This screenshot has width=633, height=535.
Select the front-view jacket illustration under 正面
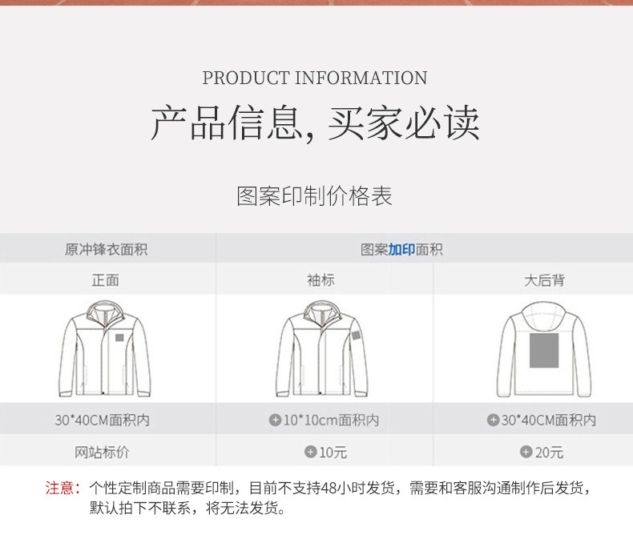(x=105, y=349)
